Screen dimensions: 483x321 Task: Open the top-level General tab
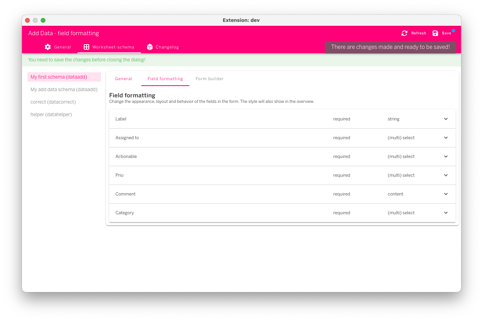coord(58,47)
